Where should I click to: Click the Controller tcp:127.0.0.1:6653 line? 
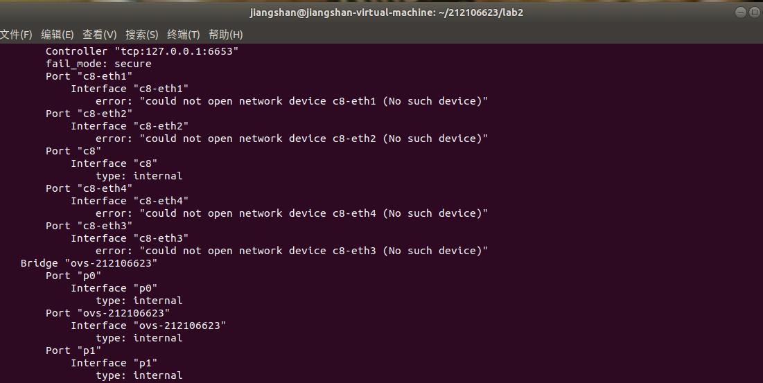(x=142, y=51)
